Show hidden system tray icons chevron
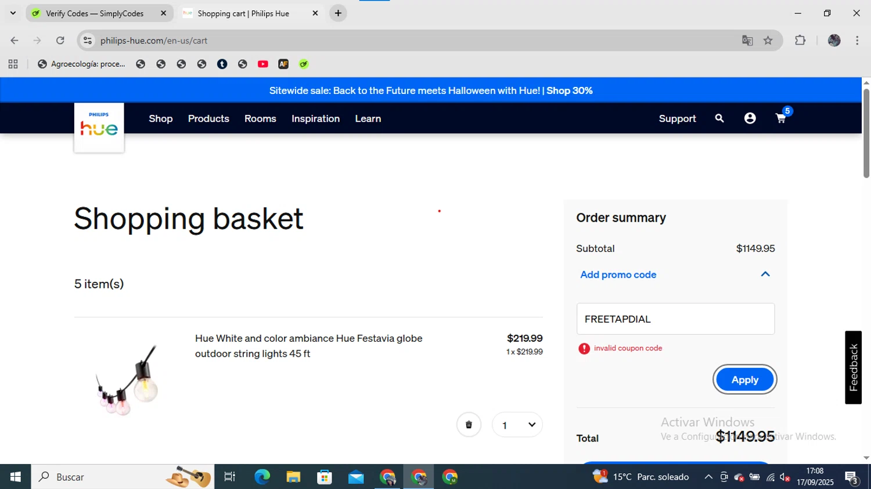The width and height of the screenshot is (871, 489). pos(708,477)
